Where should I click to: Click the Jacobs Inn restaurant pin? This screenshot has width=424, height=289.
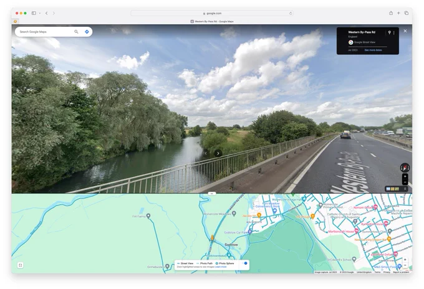(x=259, y=216)
